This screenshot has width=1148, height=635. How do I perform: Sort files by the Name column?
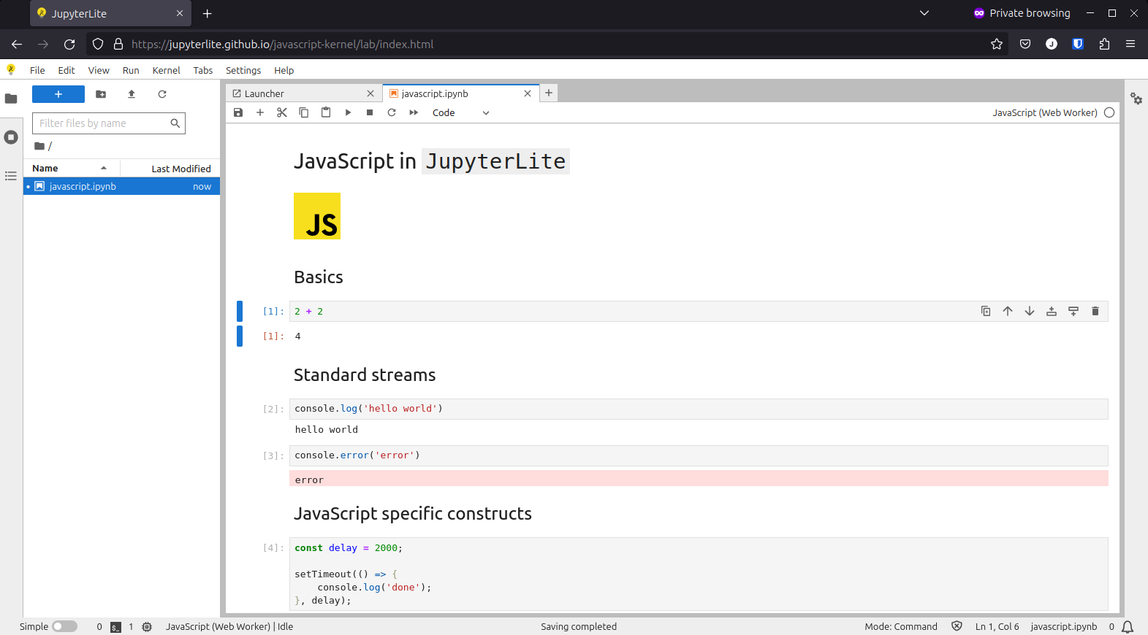(x=72, y=168)
